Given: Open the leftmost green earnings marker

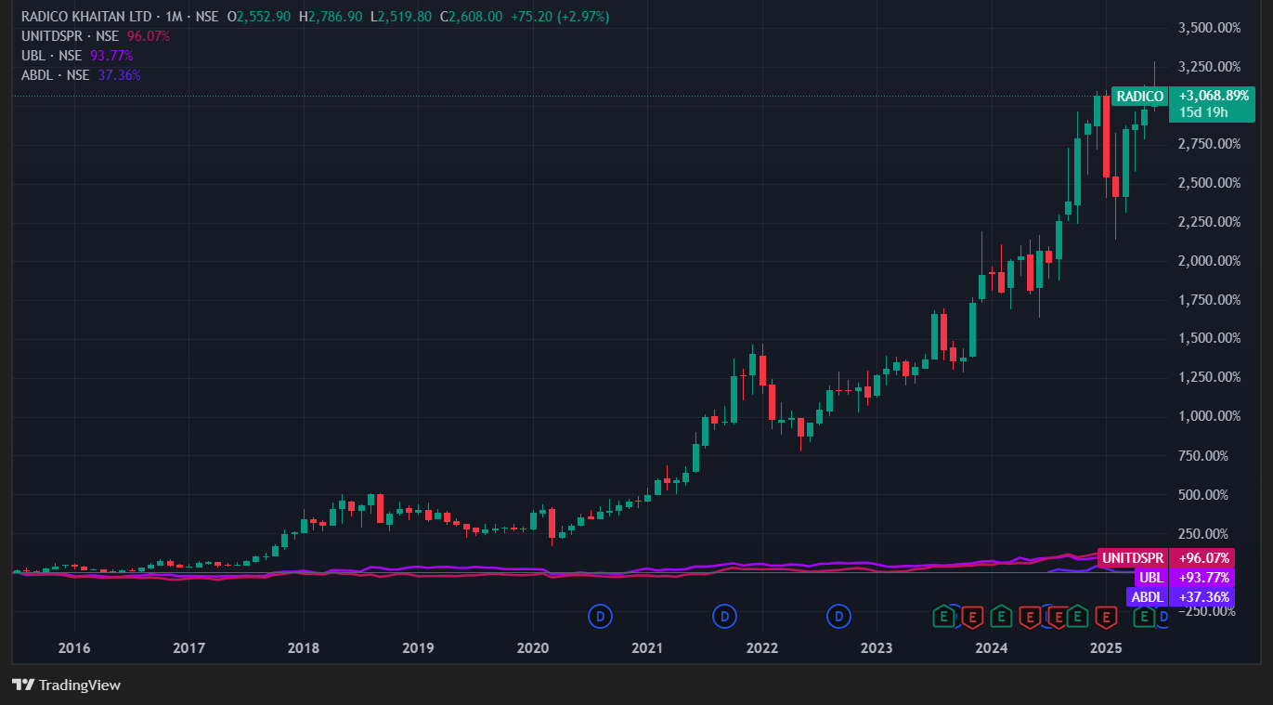Looking at the screenshot, I should (944, 615).
